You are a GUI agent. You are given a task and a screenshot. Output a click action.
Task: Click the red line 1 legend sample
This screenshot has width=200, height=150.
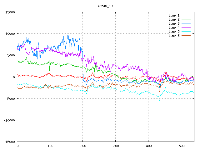click(x=186, y=15)
